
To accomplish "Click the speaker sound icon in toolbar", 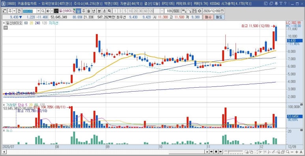I will (x=48, y=11).
